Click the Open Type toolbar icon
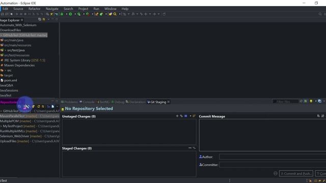 [111, 14]
